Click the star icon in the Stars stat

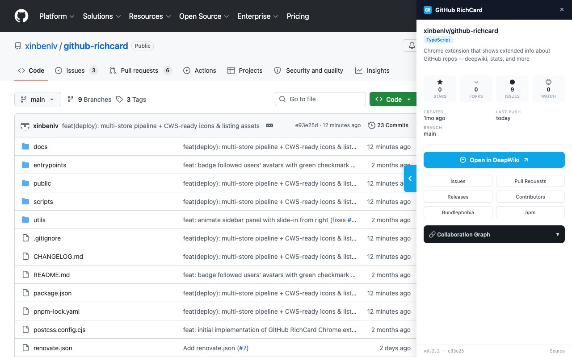click(440, 82)
